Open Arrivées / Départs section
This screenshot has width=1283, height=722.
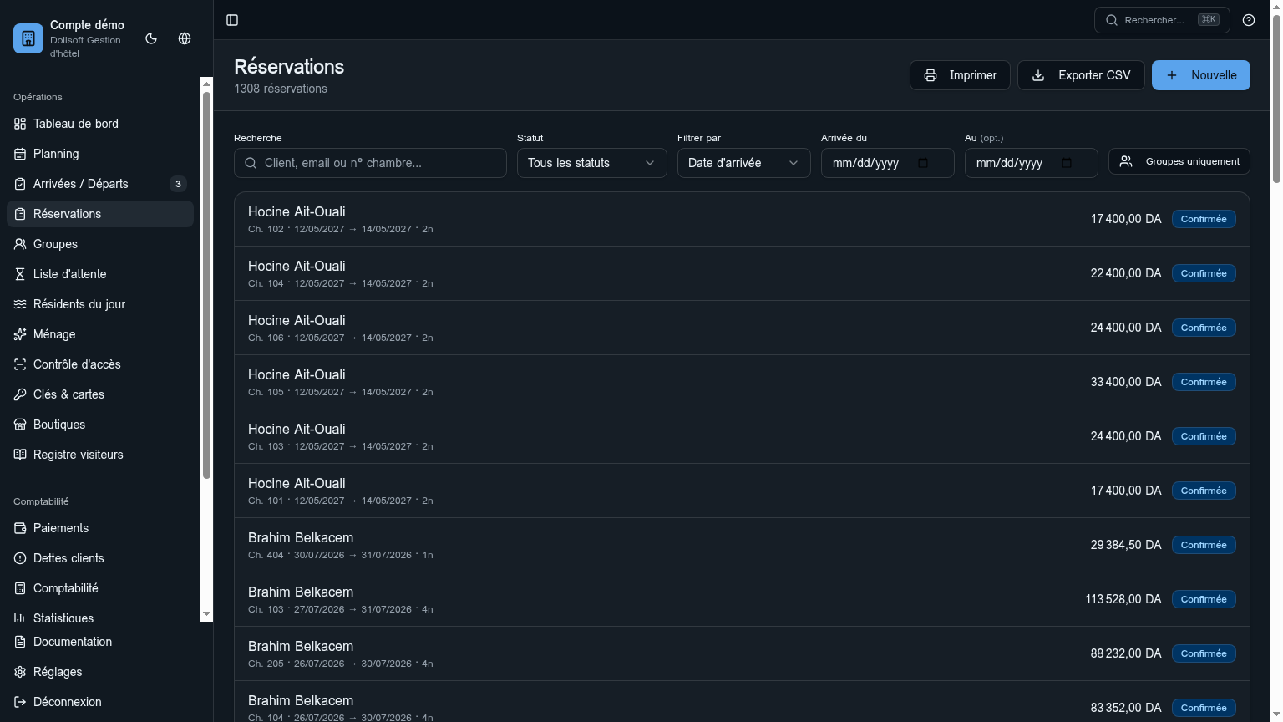(x=100, y=184)
